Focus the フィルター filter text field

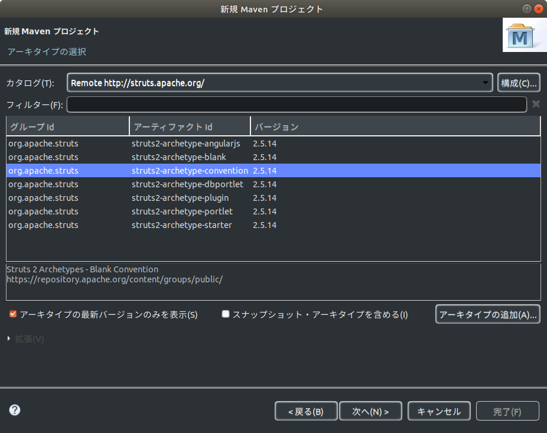pyautogui.click(x=297, y=105)
